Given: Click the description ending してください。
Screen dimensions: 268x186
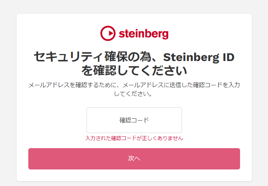Looking at the screenshot, I should 133,94.
